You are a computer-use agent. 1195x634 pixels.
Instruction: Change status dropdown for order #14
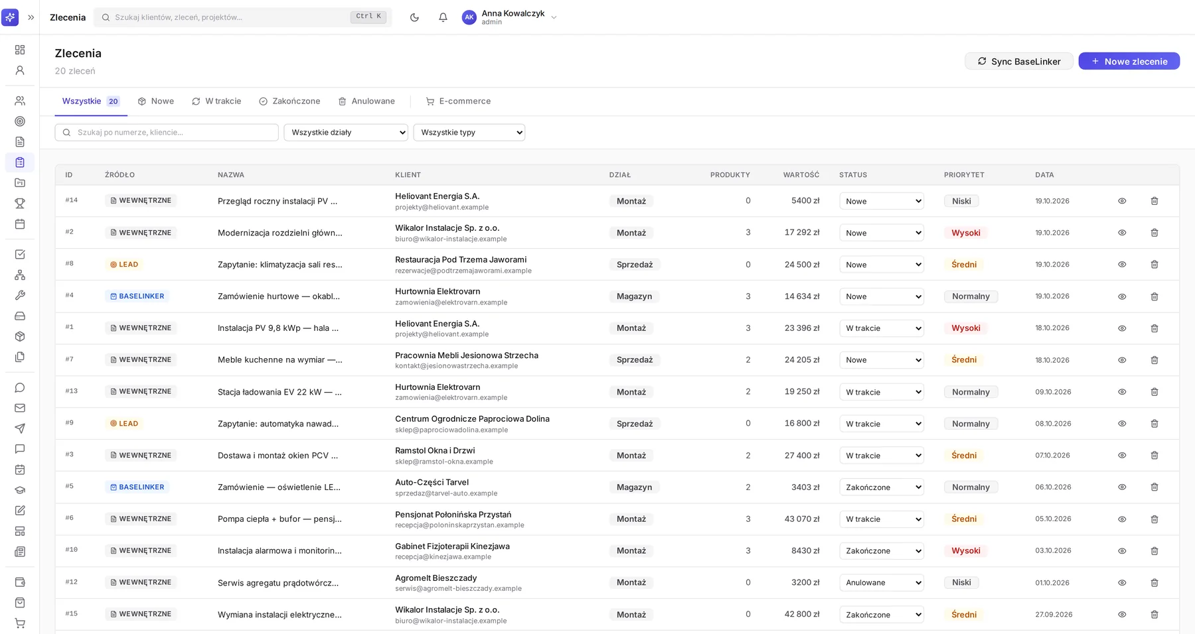882,201
